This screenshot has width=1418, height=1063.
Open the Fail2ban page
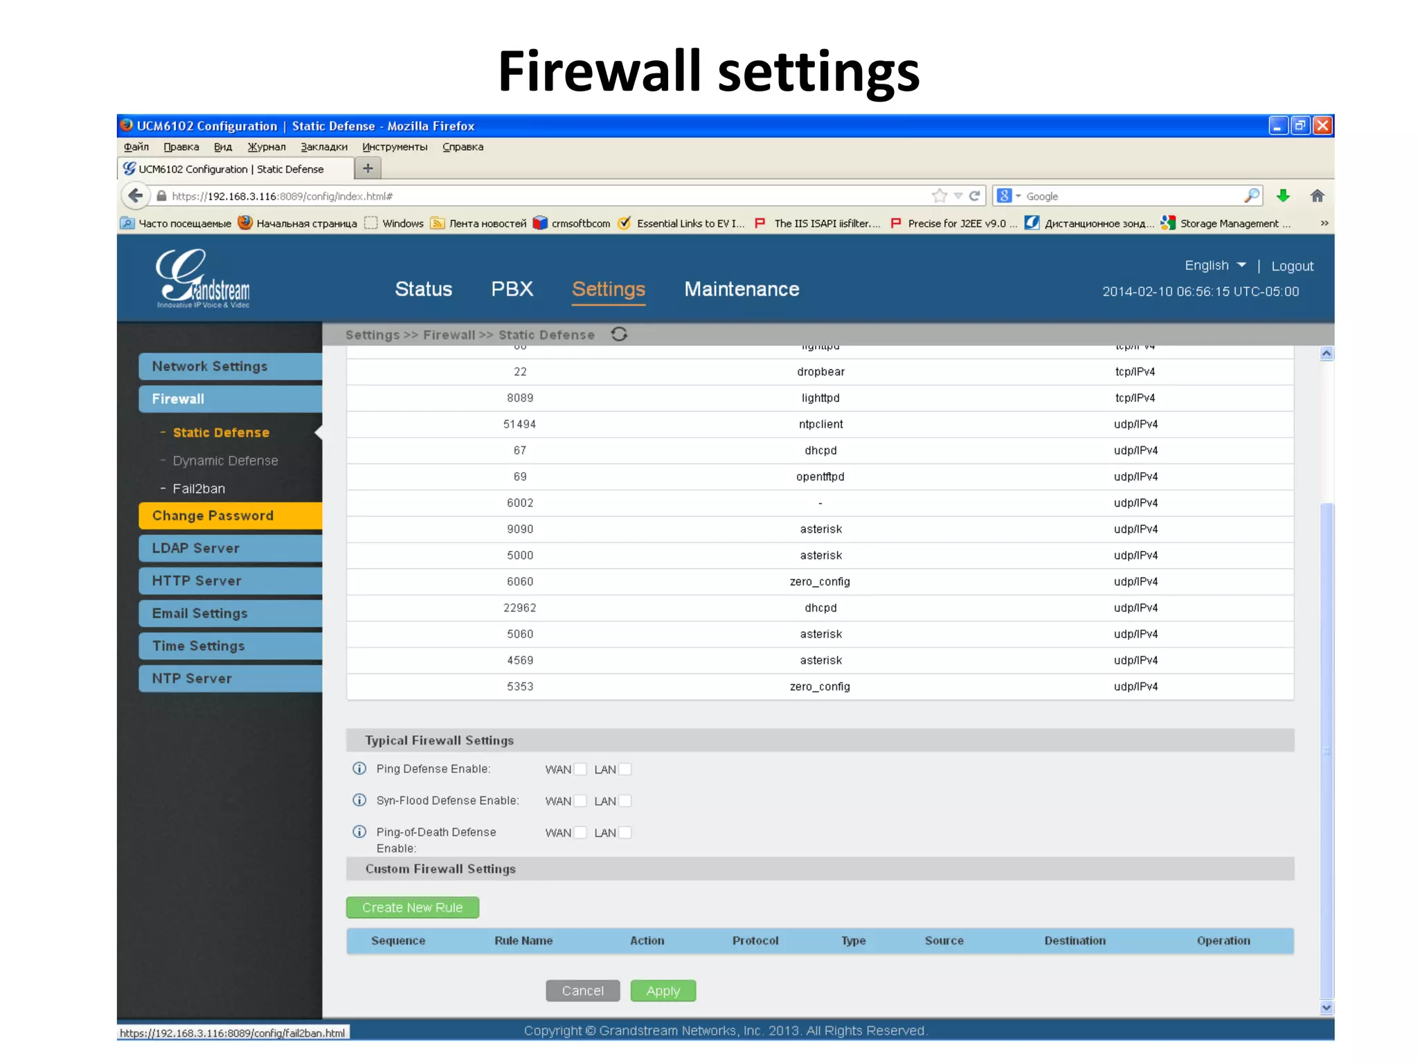click(199, 489)
